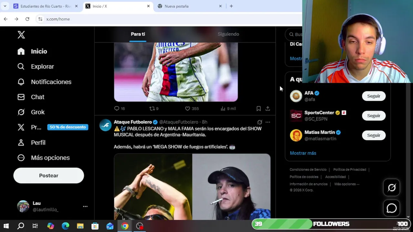The image size is (413, 232).
Task: Expand Más opciones in the footer
Action: (x=347, y=184)
